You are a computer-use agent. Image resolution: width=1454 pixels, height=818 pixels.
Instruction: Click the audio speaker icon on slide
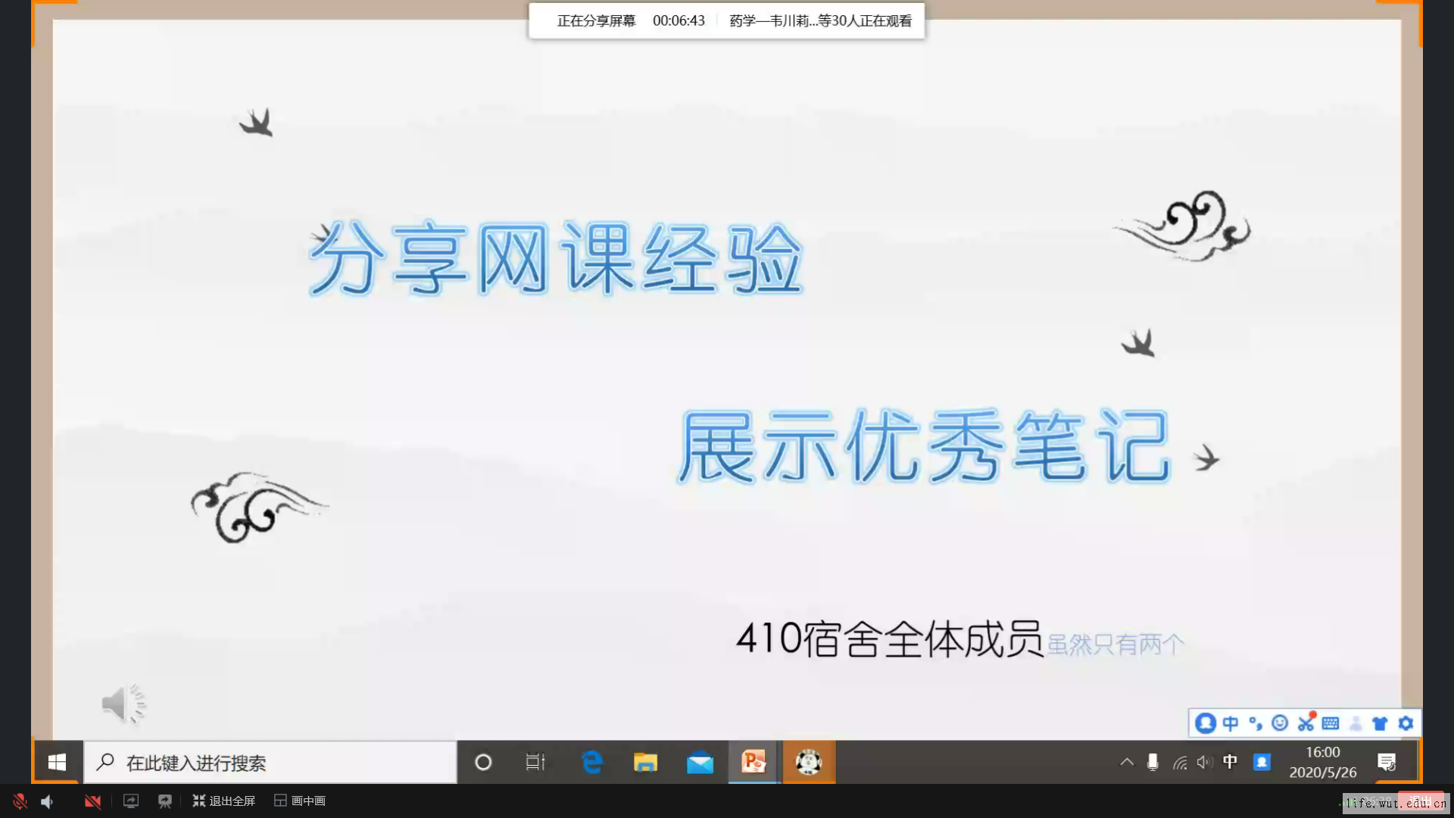pos(123,704)
